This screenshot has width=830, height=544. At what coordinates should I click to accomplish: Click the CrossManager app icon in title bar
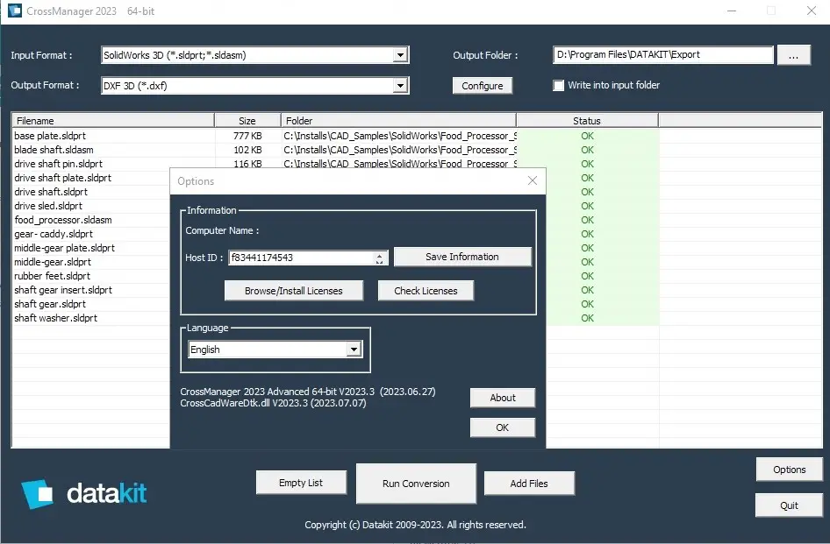pos(14,11)
